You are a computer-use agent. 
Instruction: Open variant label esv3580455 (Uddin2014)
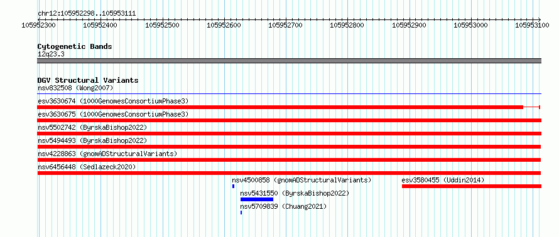(x=443, y=180)
